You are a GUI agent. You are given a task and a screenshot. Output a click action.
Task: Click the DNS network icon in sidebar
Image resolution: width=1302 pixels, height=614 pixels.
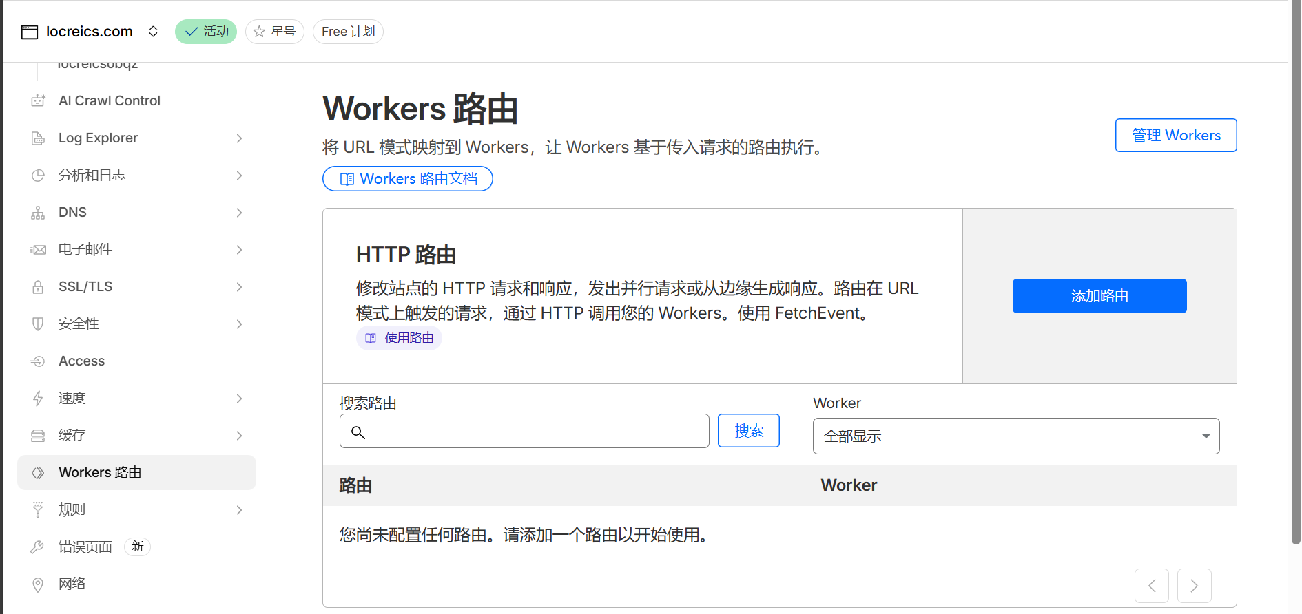[x=38, y=213]
